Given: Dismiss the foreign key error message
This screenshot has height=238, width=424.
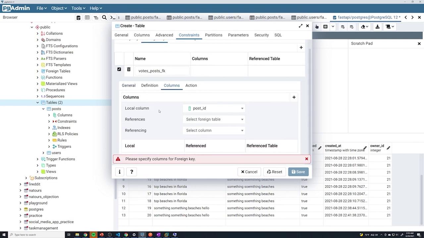Looking at the screenshot, I should click(x=307, y=159).
